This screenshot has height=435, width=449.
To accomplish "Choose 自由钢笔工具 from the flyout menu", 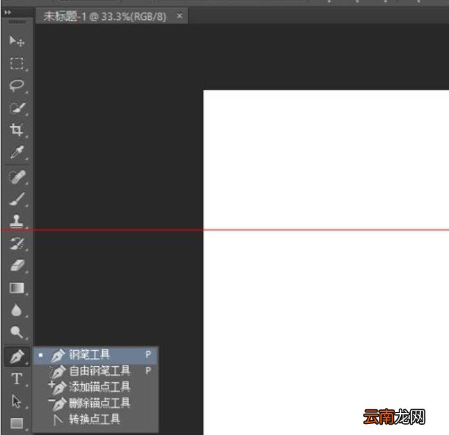I will 96,371.
